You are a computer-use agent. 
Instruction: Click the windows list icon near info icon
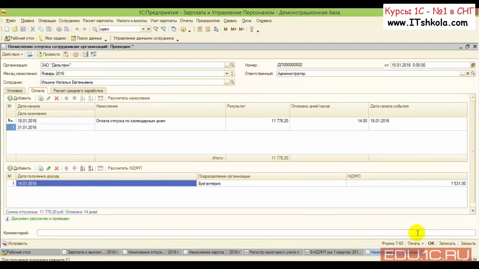174,29
